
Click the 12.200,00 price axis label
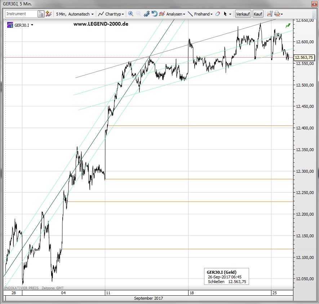pyautogui.click(x=305, y=214)
